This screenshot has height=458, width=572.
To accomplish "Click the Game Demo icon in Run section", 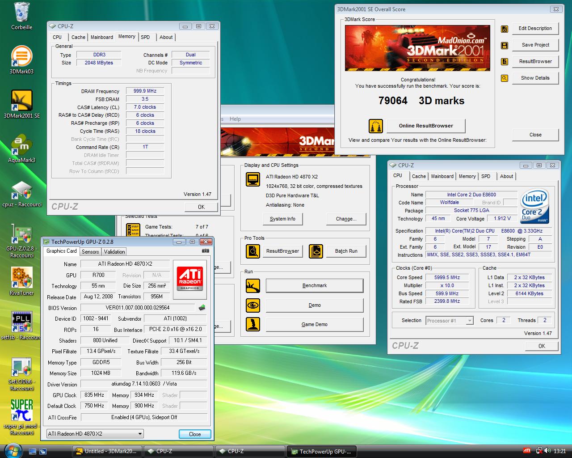I will click(253, 324).
